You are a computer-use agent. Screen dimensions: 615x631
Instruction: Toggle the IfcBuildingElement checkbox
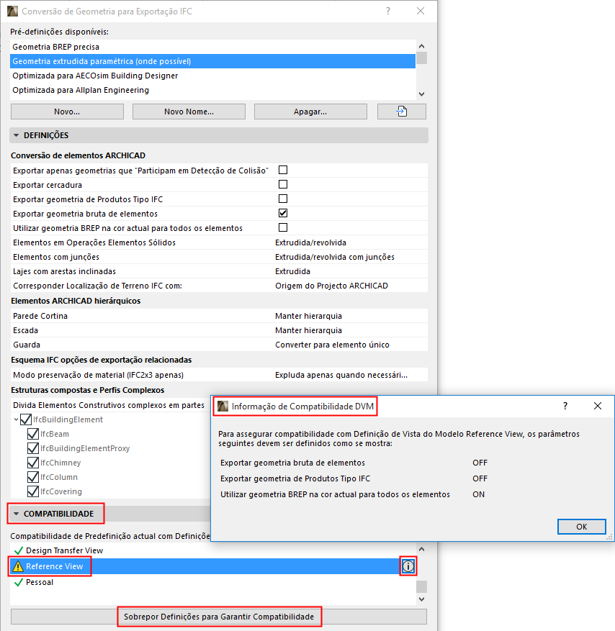pyautogui.click(x=26, y=419)
